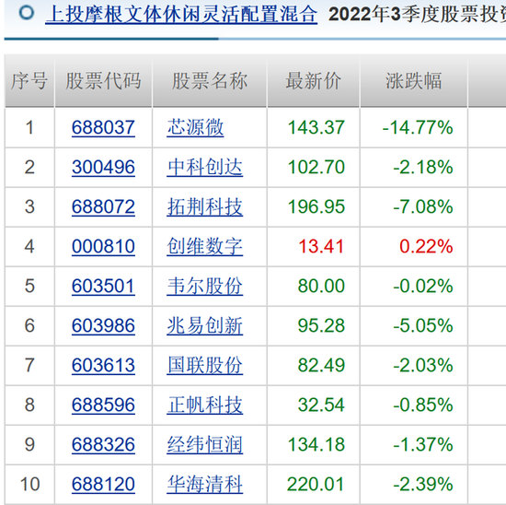Select the change value -2.18%
The width and height of the screenshot is (506, 505).
[x=423, y=167]
